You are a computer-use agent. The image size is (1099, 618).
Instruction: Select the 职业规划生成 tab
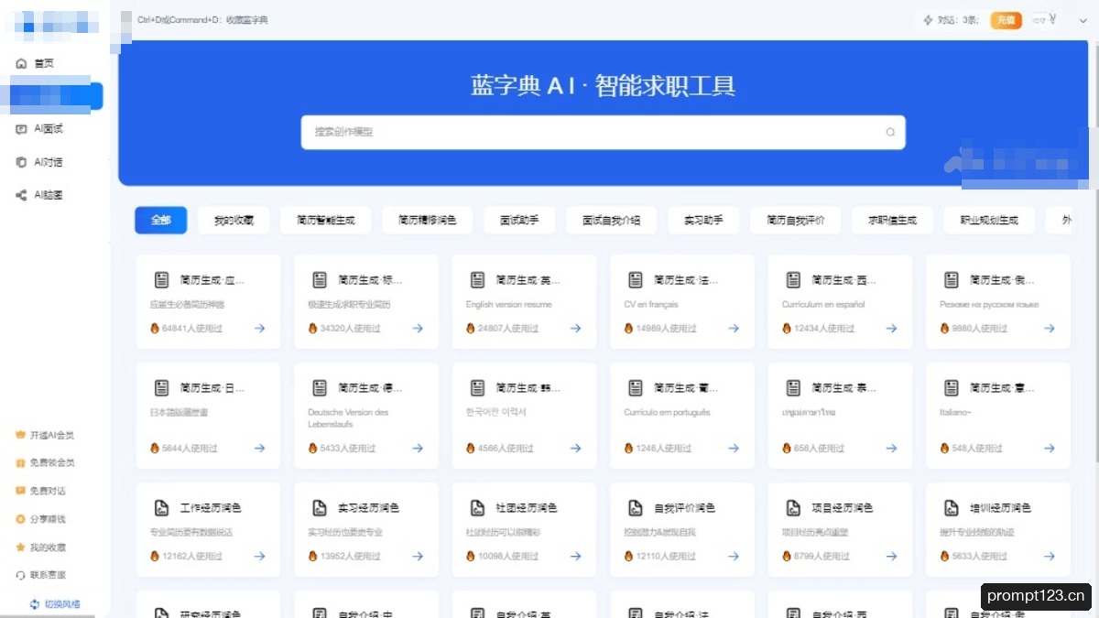[989, 221]
